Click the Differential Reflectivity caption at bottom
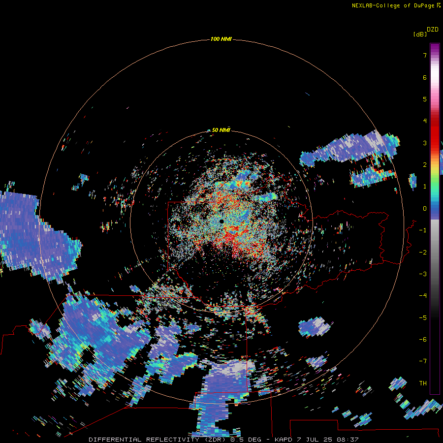443x443 pixels. 223,440
